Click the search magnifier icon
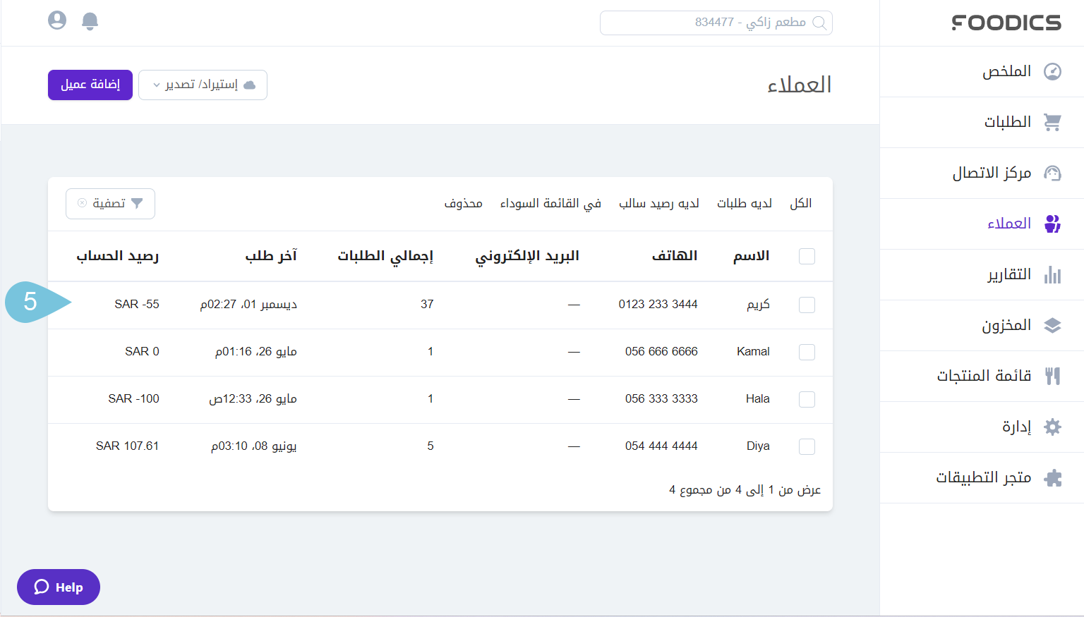Screen dimensions: 1084x617 click(x=819, y=23)
